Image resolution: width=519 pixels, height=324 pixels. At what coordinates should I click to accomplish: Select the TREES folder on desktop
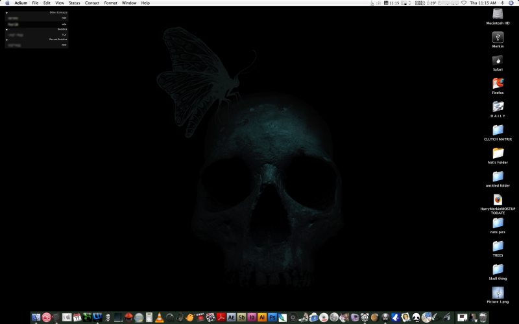(498, 246)
